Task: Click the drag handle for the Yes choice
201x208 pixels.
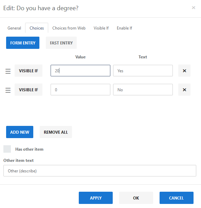Action: (8, 71)
